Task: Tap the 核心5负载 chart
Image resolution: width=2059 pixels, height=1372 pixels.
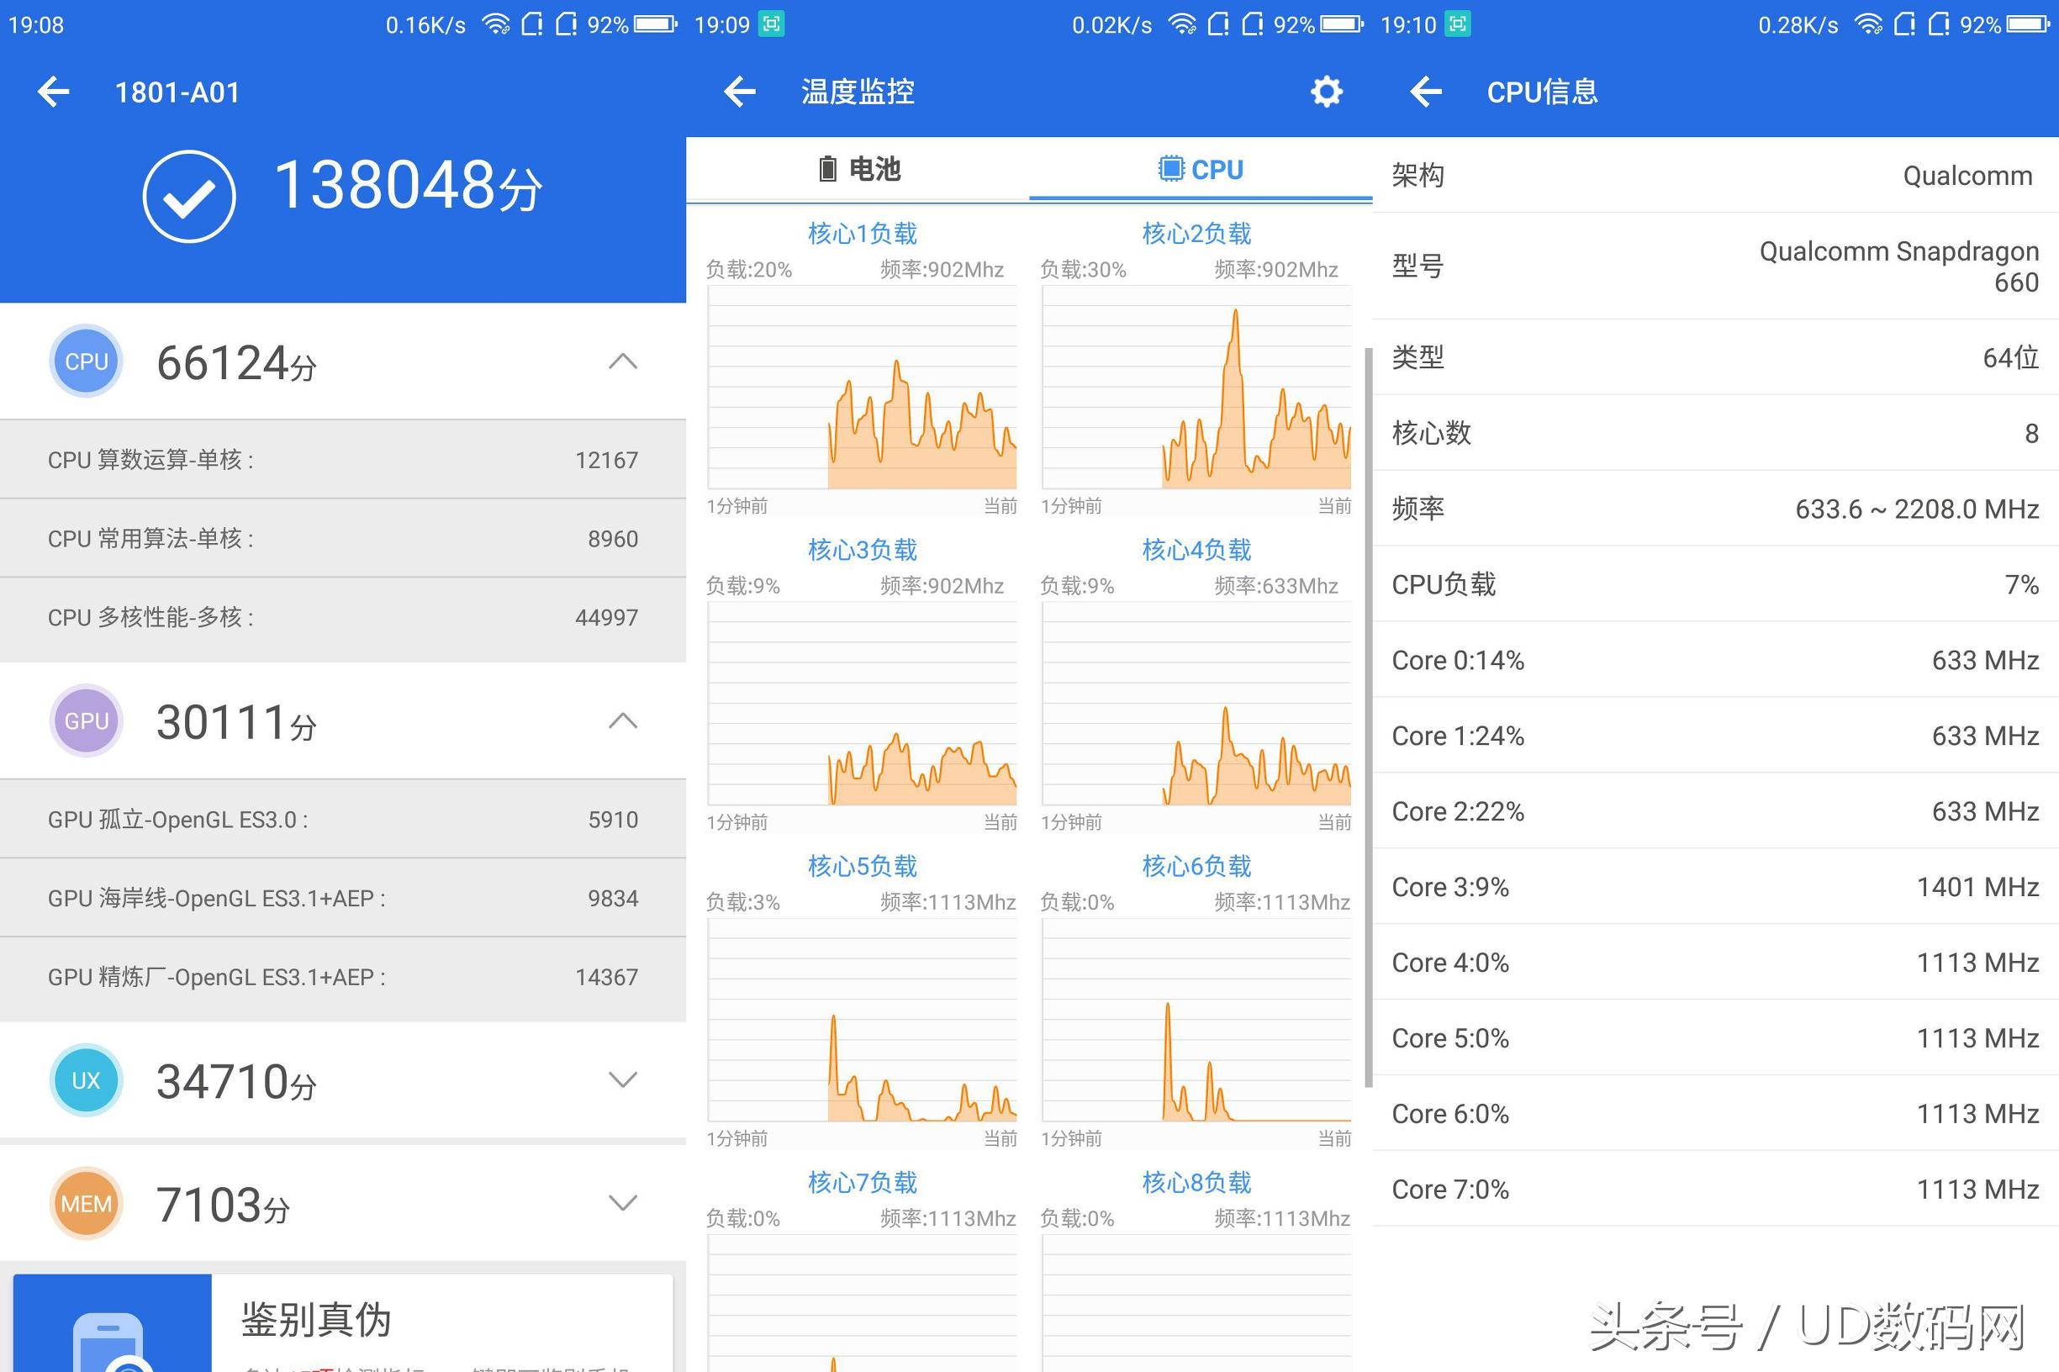Action: coord(862,1020)
